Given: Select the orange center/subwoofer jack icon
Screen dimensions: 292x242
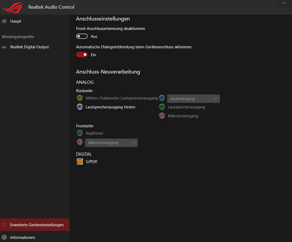Looking at the screenshot, I should click(80, 98).
